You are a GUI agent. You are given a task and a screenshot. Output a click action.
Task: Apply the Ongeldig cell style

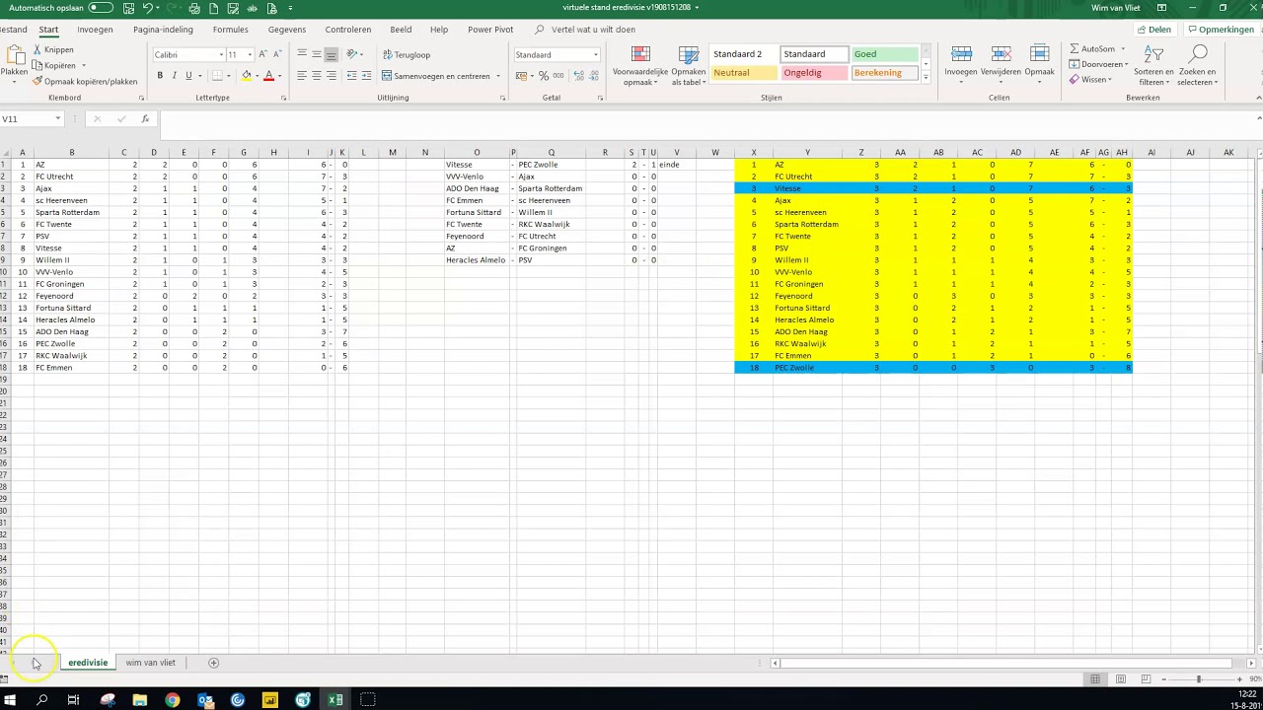click(x=813, y=72)
